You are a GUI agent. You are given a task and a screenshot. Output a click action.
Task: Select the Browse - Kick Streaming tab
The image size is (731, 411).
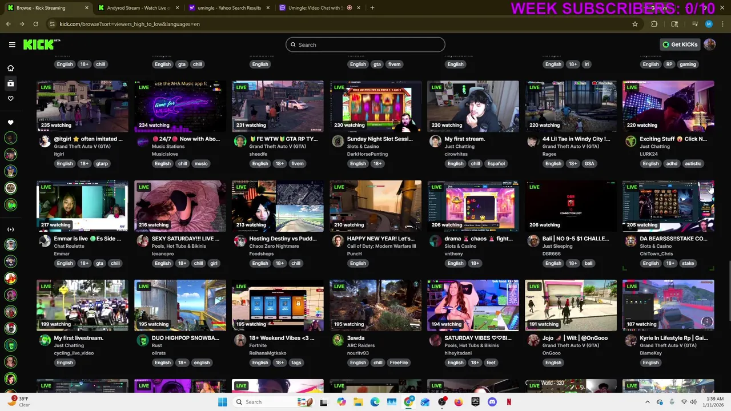coord(47,8)
